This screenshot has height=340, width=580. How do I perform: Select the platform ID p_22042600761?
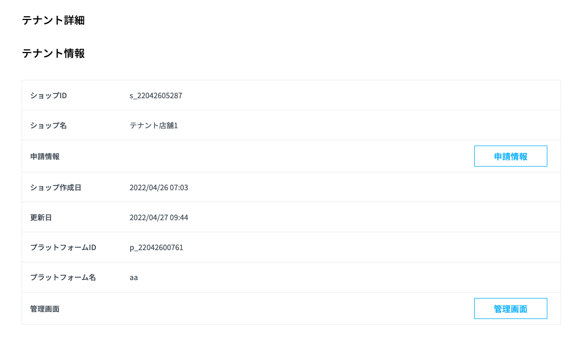(156, 247)
